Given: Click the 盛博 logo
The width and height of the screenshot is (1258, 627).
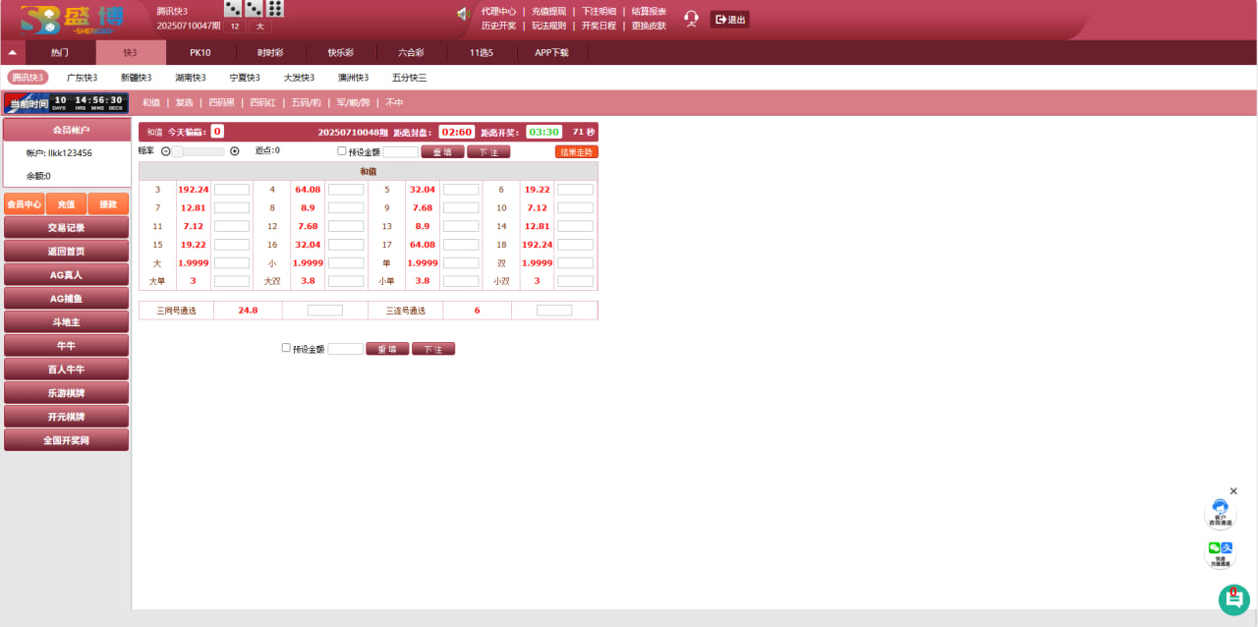Looking at the screenshot, I should pyautogui.click(x=75, y=20).
